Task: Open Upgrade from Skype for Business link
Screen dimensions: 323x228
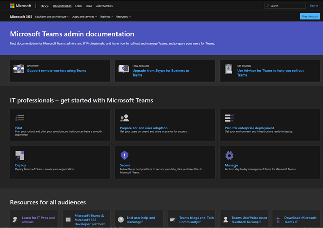Action: click(160, 73)
